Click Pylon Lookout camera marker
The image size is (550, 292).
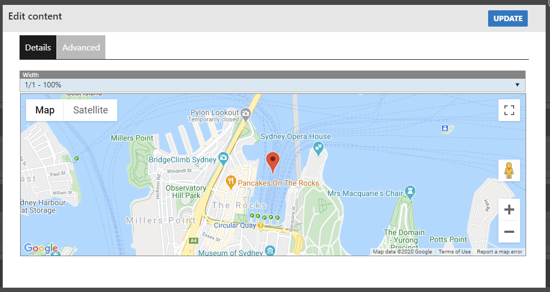(245, 113)
